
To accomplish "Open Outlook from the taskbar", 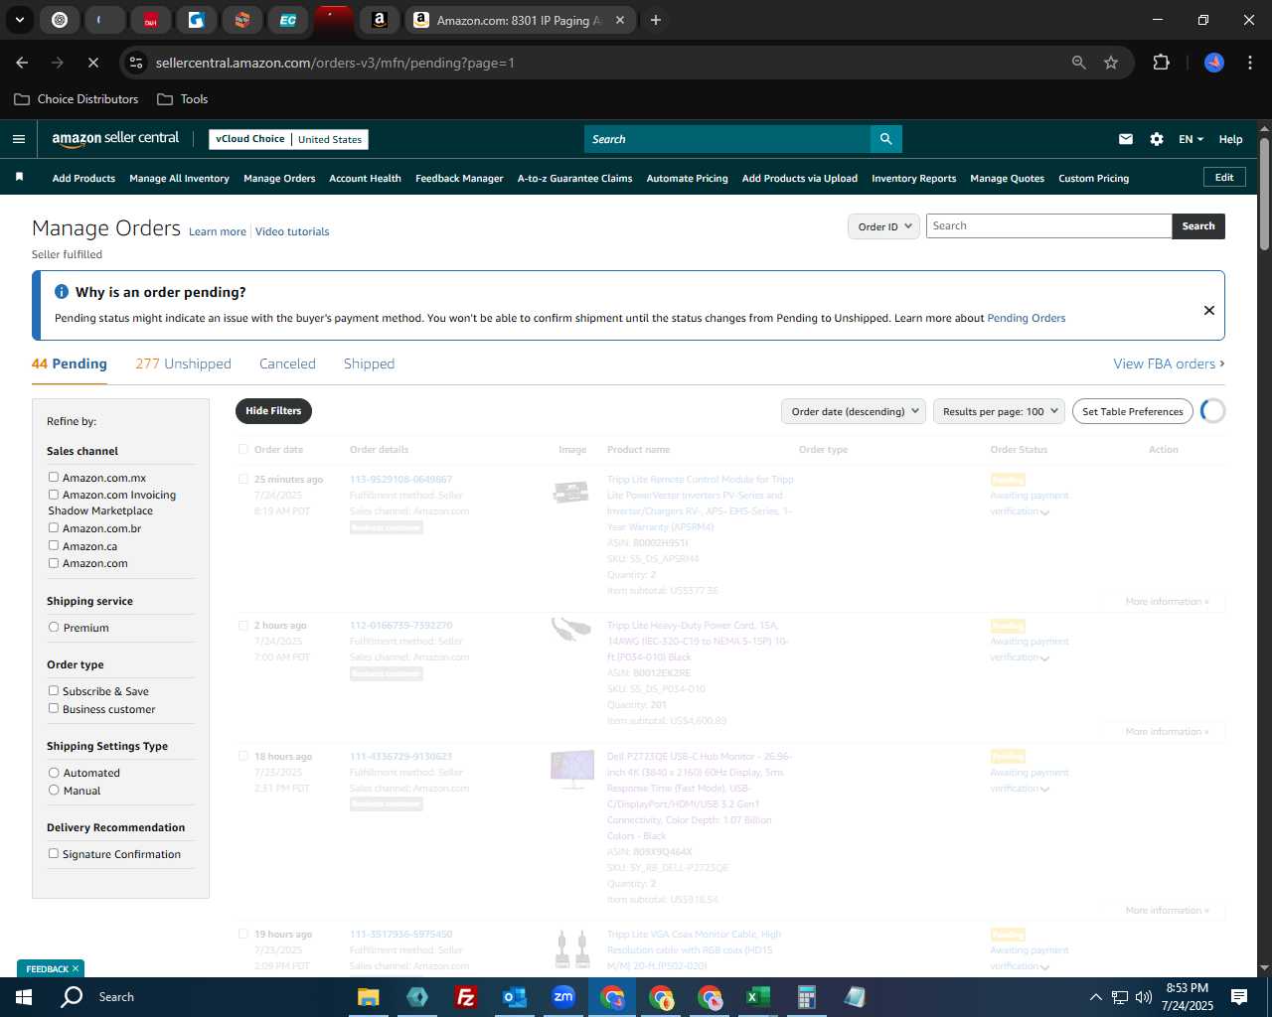I will (515, 997).
